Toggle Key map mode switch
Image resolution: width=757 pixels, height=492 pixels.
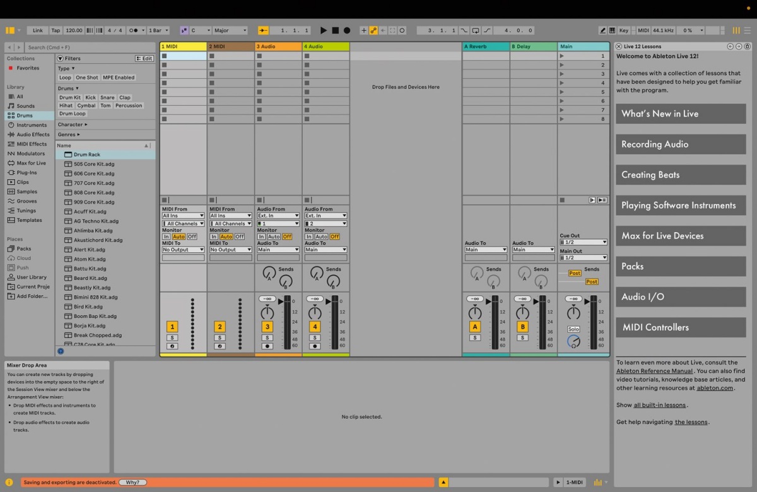[624, 30]
